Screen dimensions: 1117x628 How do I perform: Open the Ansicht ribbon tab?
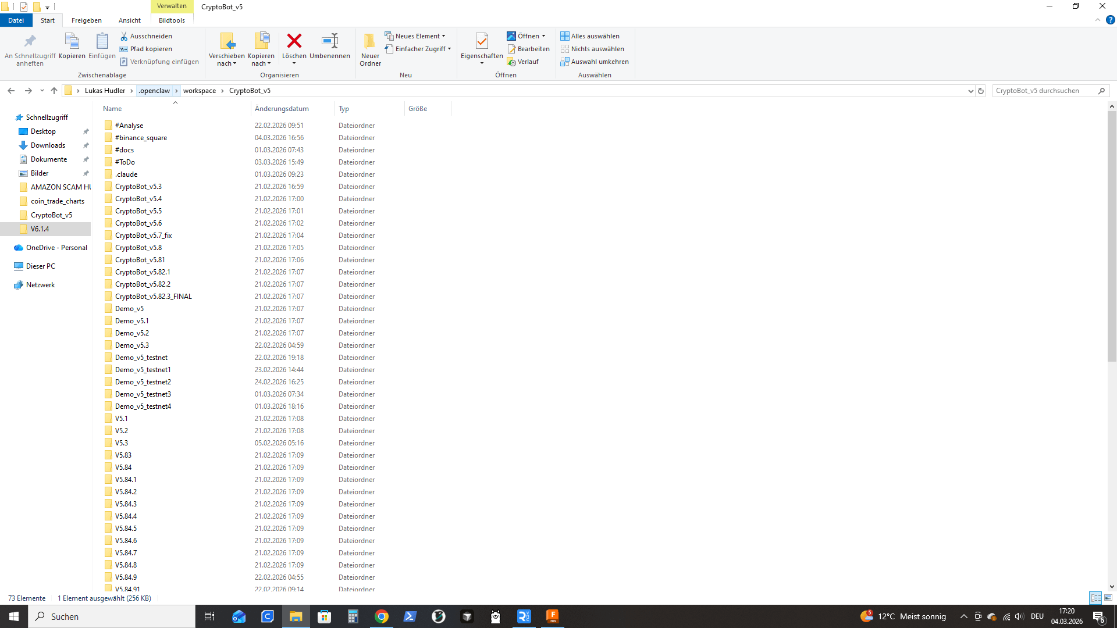[x=129, y=20]
